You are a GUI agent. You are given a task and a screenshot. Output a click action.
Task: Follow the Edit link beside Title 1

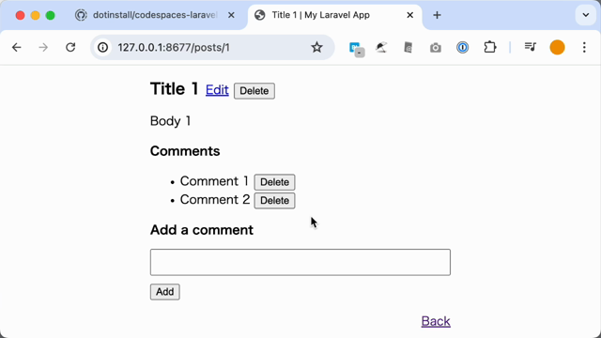pyautogui.click(x=217, y=90)
